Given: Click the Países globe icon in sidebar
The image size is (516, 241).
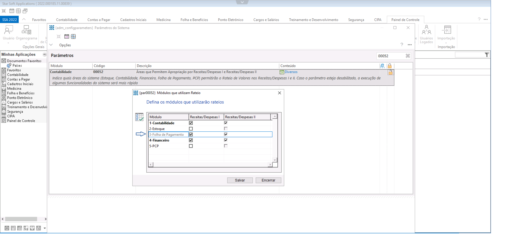Looking at the screenshot, I should coord(9,65).
